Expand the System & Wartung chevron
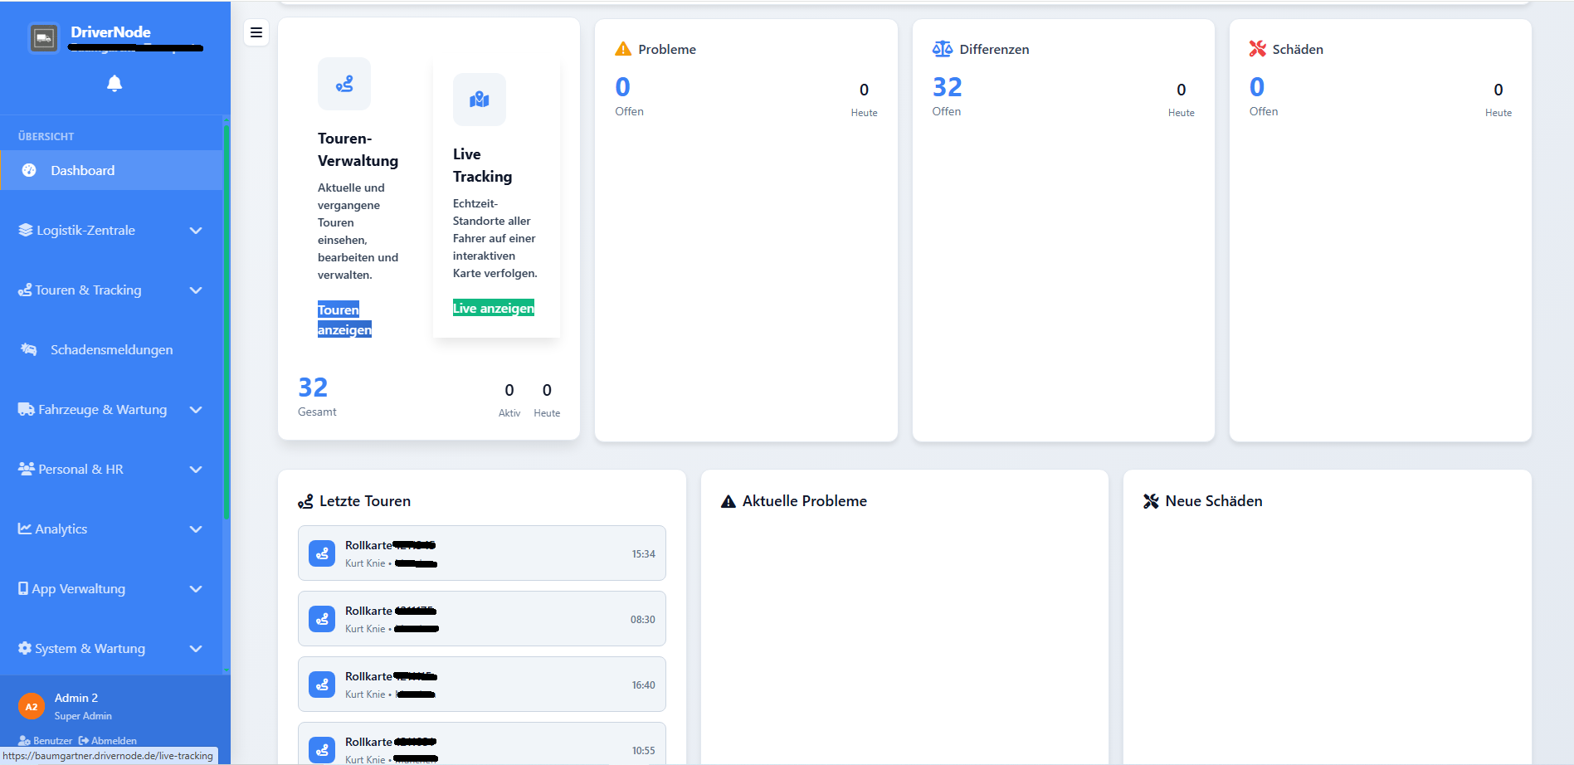The height and width of the screenshot is (765, 1574). click(196, 649)
